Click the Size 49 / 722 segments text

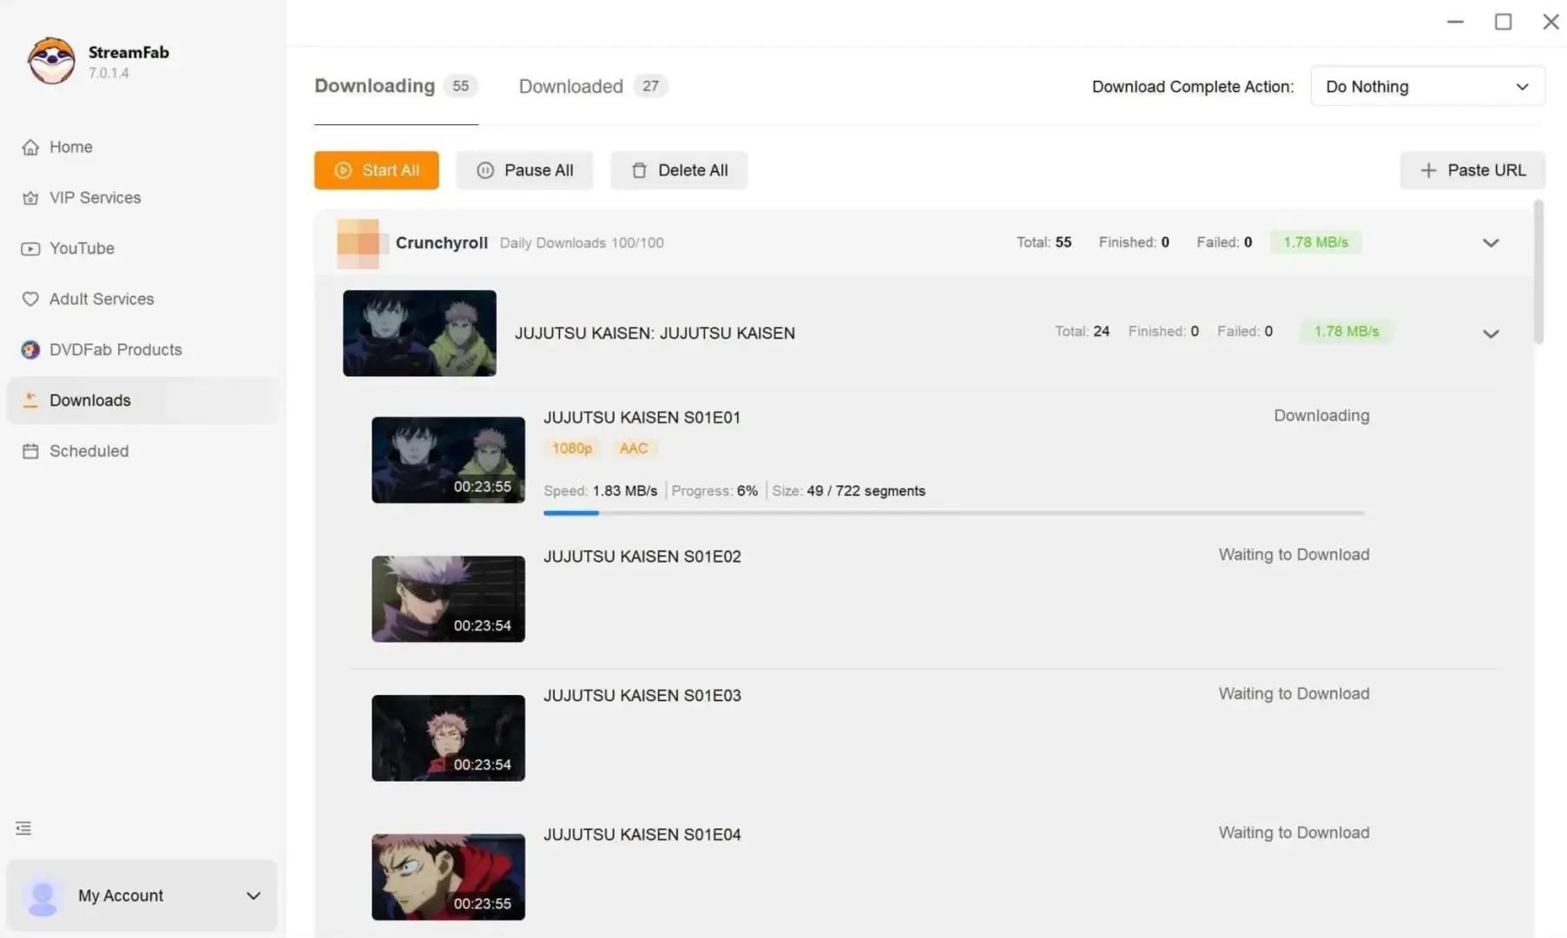click(x=848, y=491)
